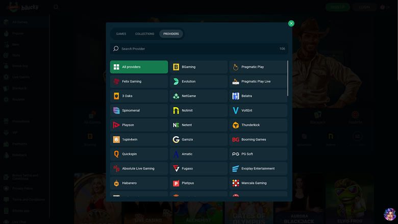Viewport: 398px width, 224px height.
Task: Pick the Platipus provider icon
Action: (176, 183)
